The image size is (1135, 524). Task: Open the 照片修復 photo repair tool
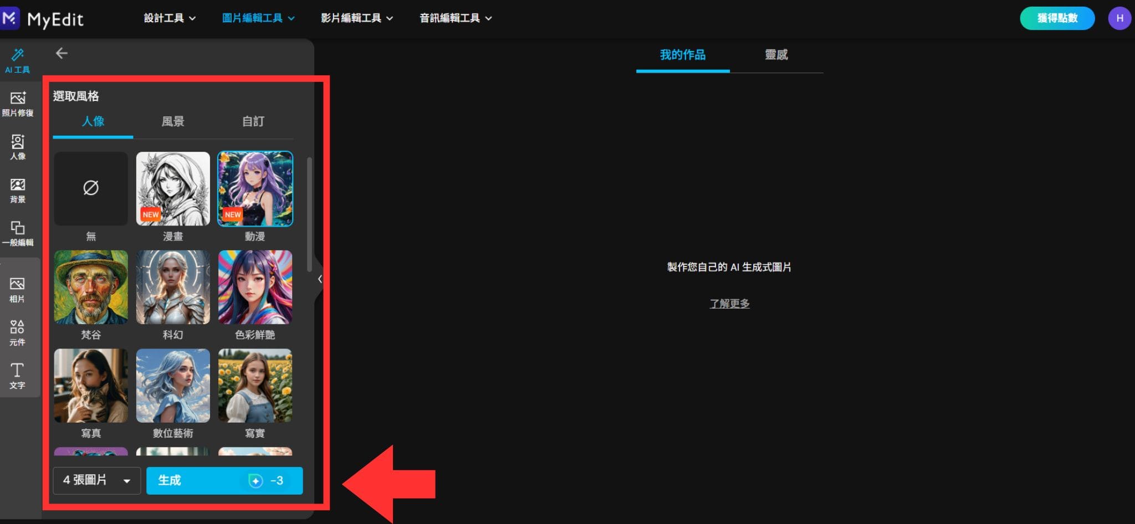tap(18, 104)
